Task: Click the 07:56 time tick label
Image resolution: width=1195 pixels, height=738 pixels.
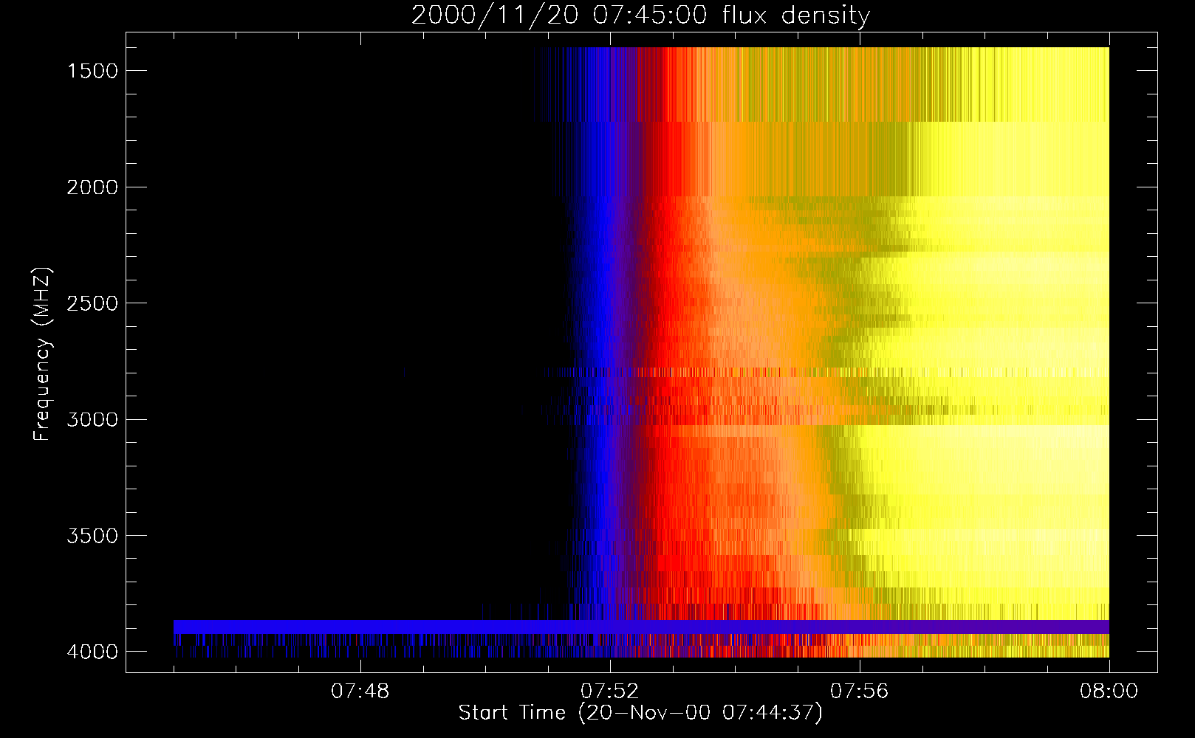Action: point(860,692)
